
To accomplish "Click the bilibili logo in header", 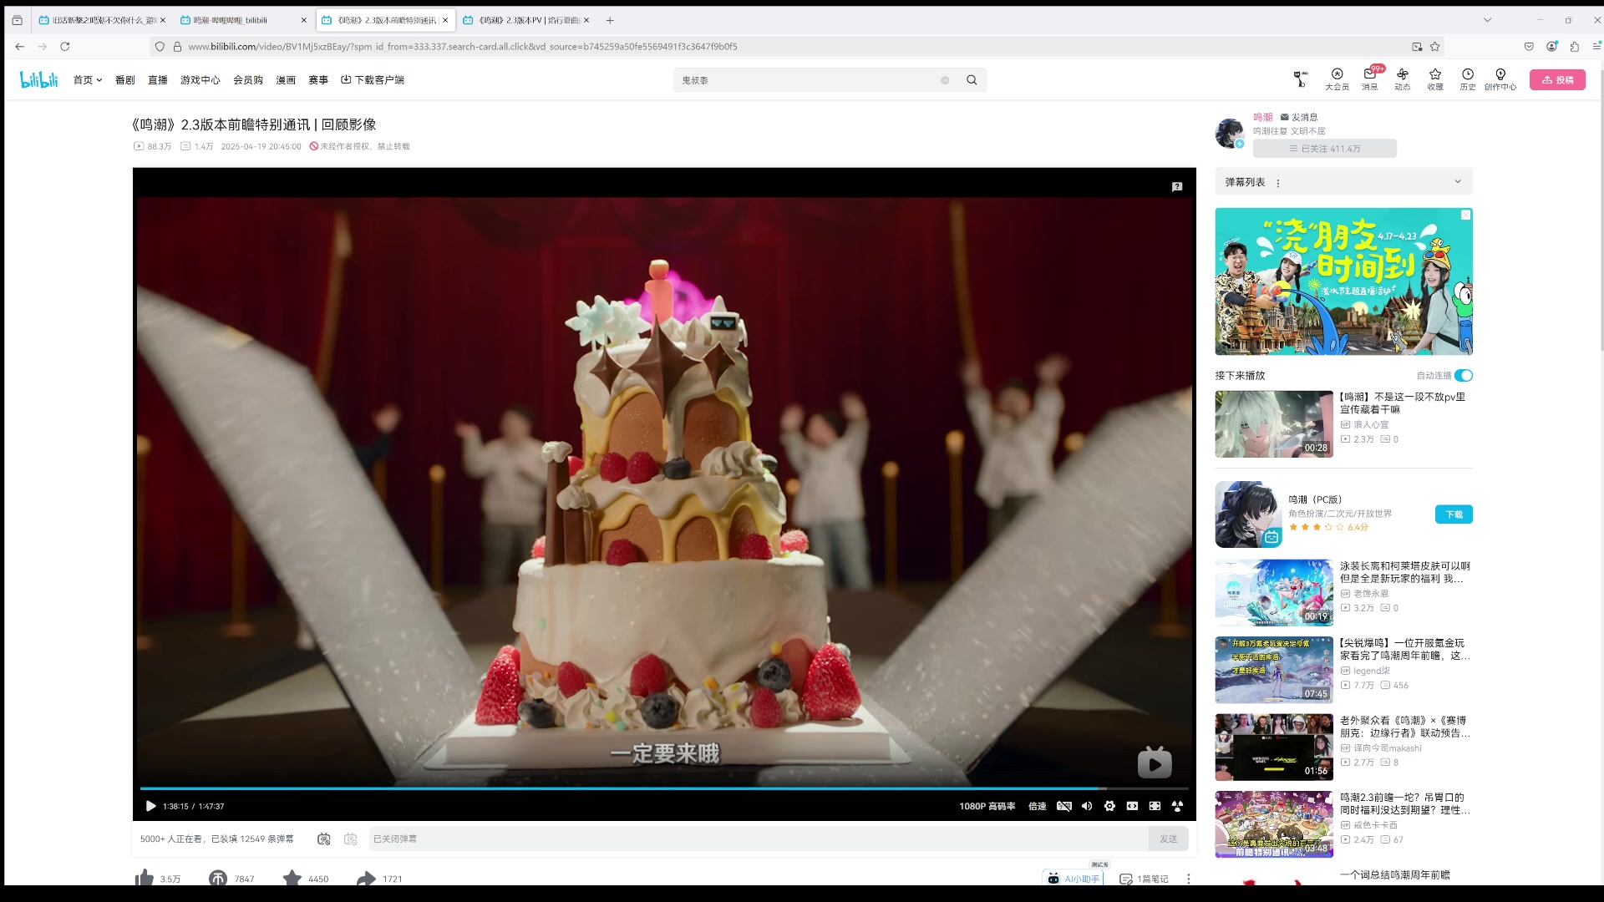I will tap(39, 79).
